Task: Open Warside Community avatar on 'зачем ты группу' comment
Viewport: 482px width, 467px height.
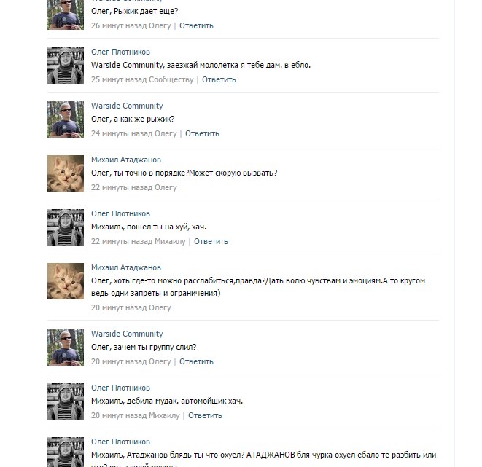Action: tap(66, 348)
